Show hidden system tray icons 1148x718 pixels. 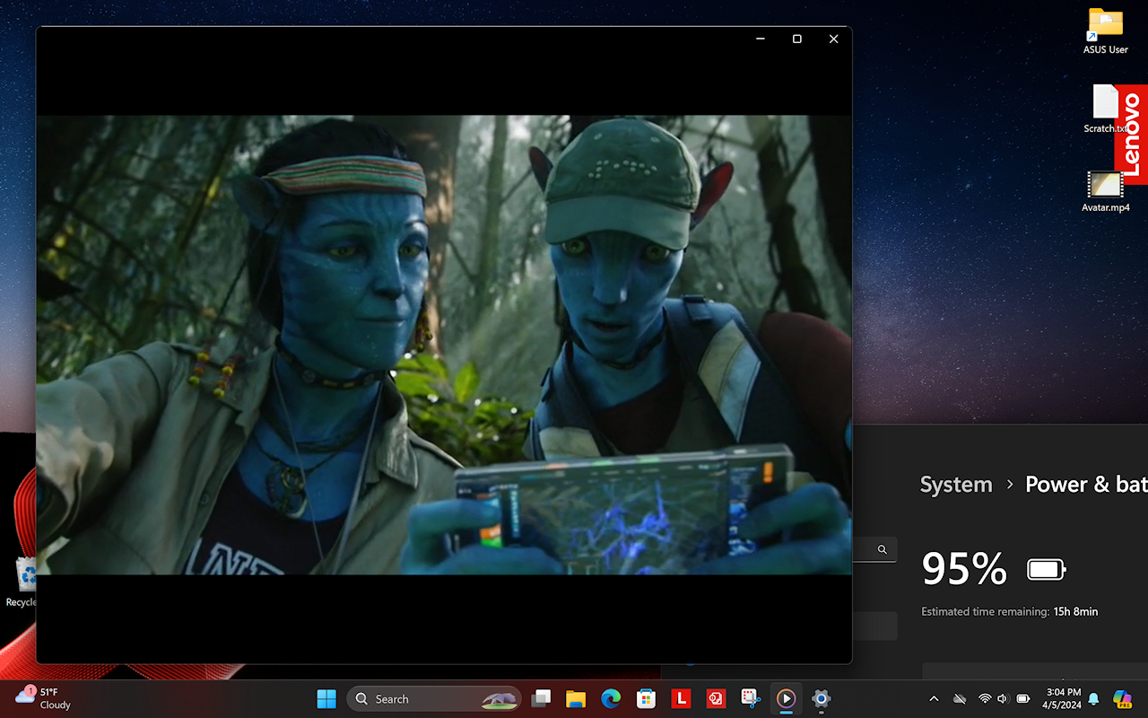tap(934, 698)
